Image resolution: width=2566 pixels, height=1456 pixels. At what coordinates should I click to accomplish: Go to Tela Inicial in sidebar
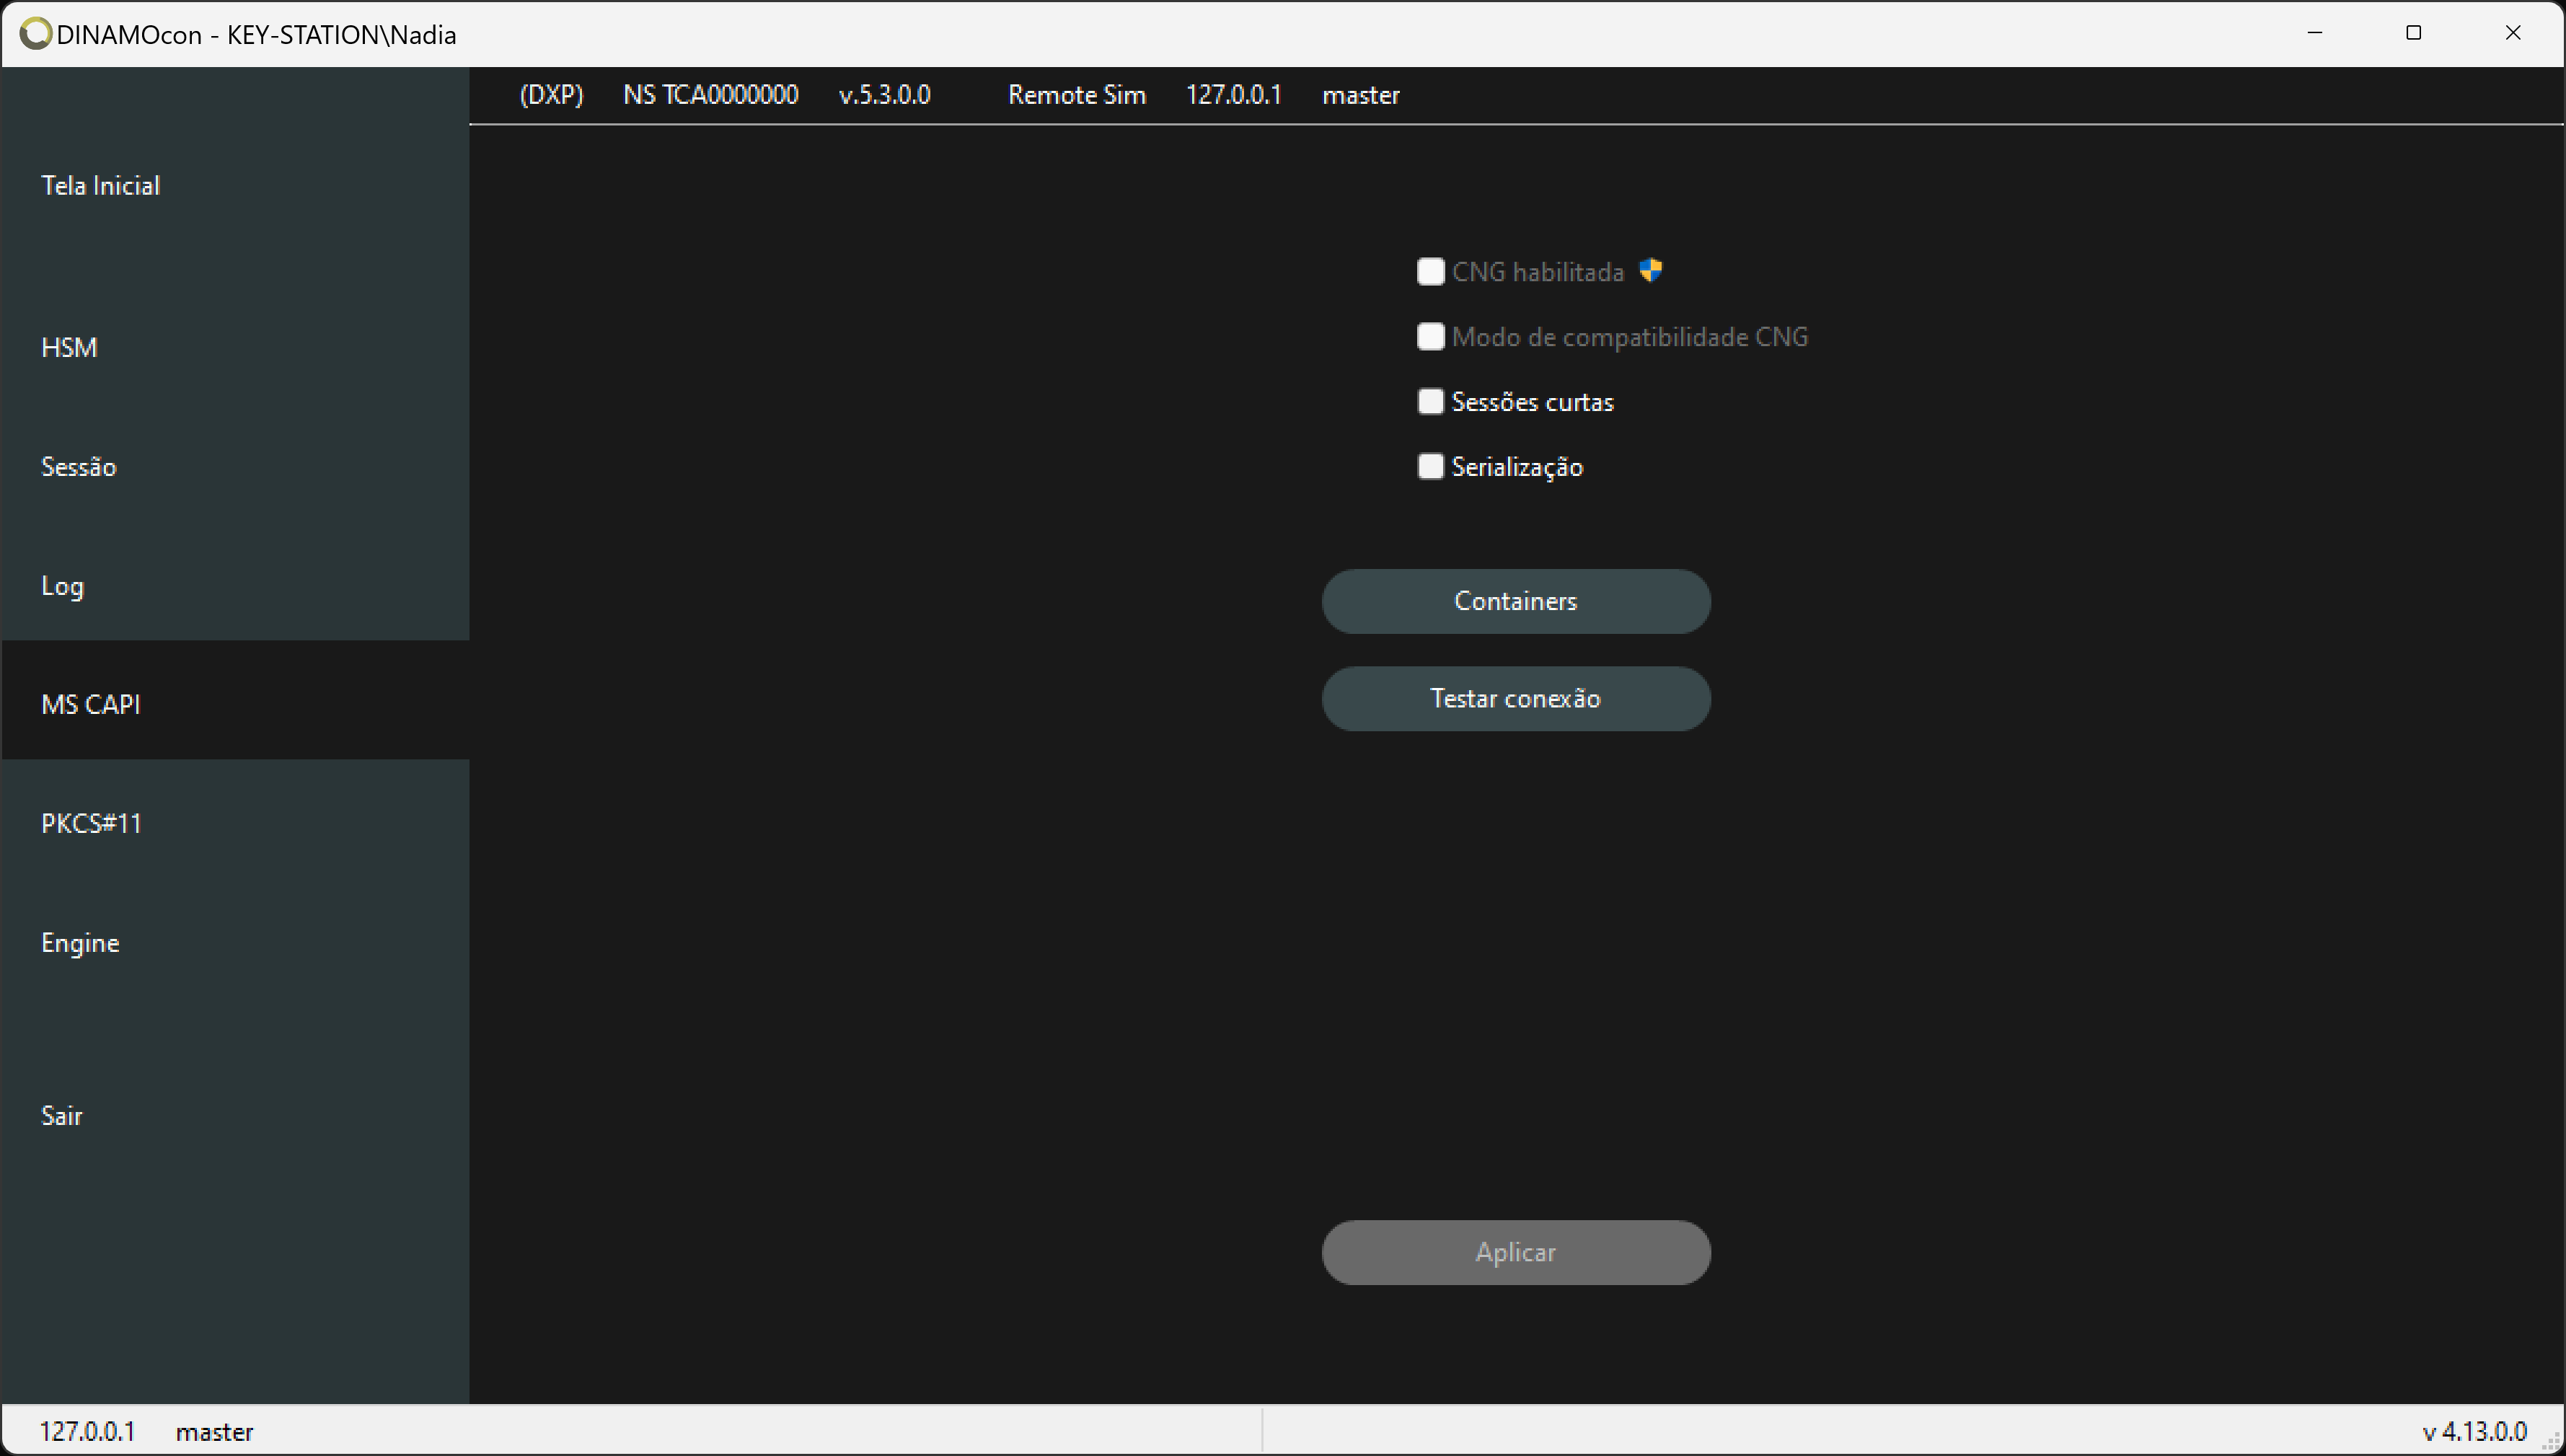click(x=235, y=185)
